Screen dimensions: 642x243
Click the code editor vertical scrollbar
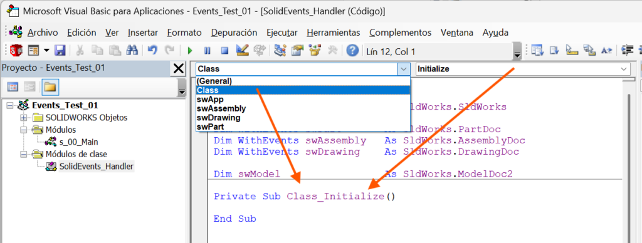629,168
